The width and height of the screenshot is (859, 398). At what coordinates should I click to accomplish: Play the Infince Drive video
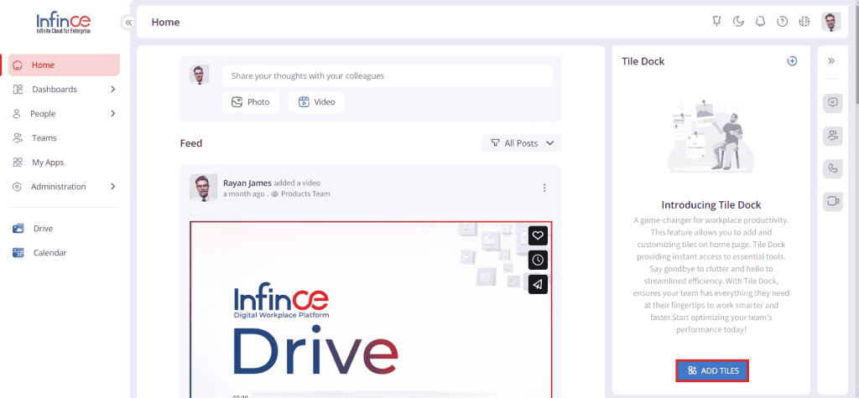point(371,310)
